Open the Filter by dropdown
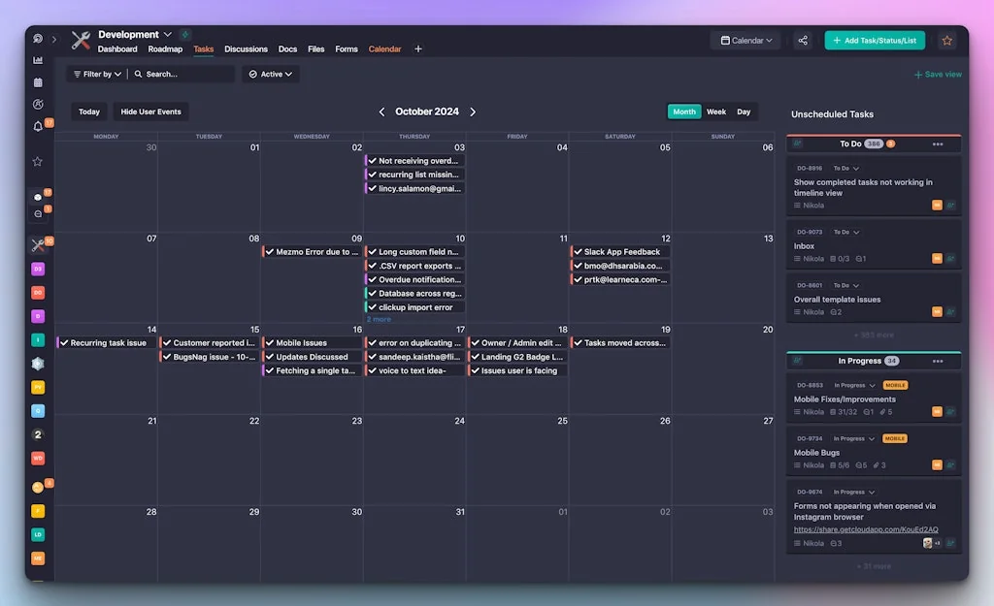The image size is (994, 606). click(95, 74)
